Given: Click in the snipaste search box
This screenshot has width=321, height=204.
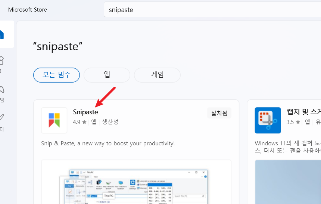Looking at the screenshot, I should click(212, 10).
